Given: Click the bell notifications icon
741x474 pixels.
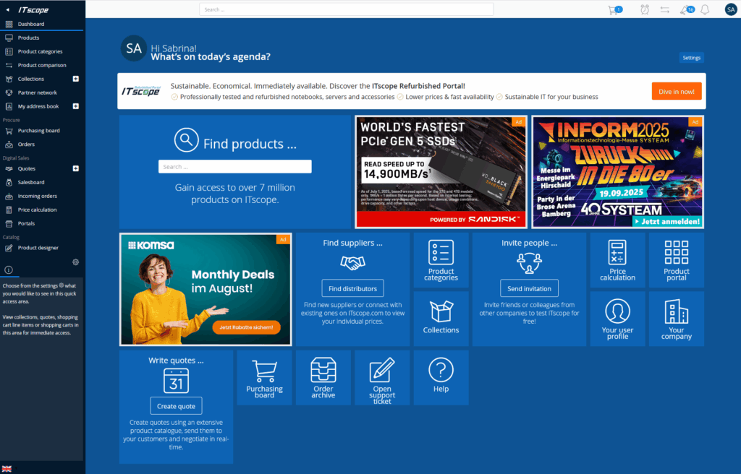Looking at the screenshot, I should (x=705, y=9).
